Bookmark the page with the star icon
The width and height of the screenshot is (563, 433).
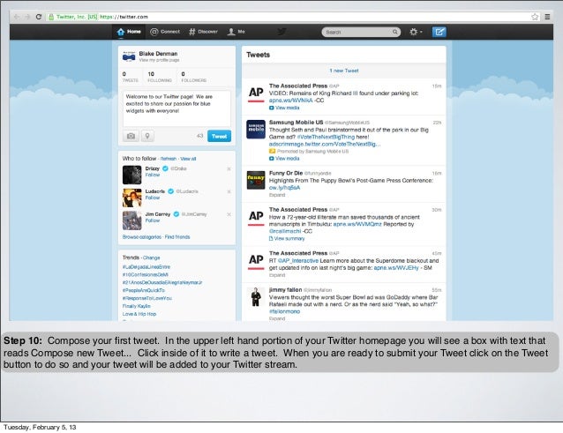click(535, 17)
